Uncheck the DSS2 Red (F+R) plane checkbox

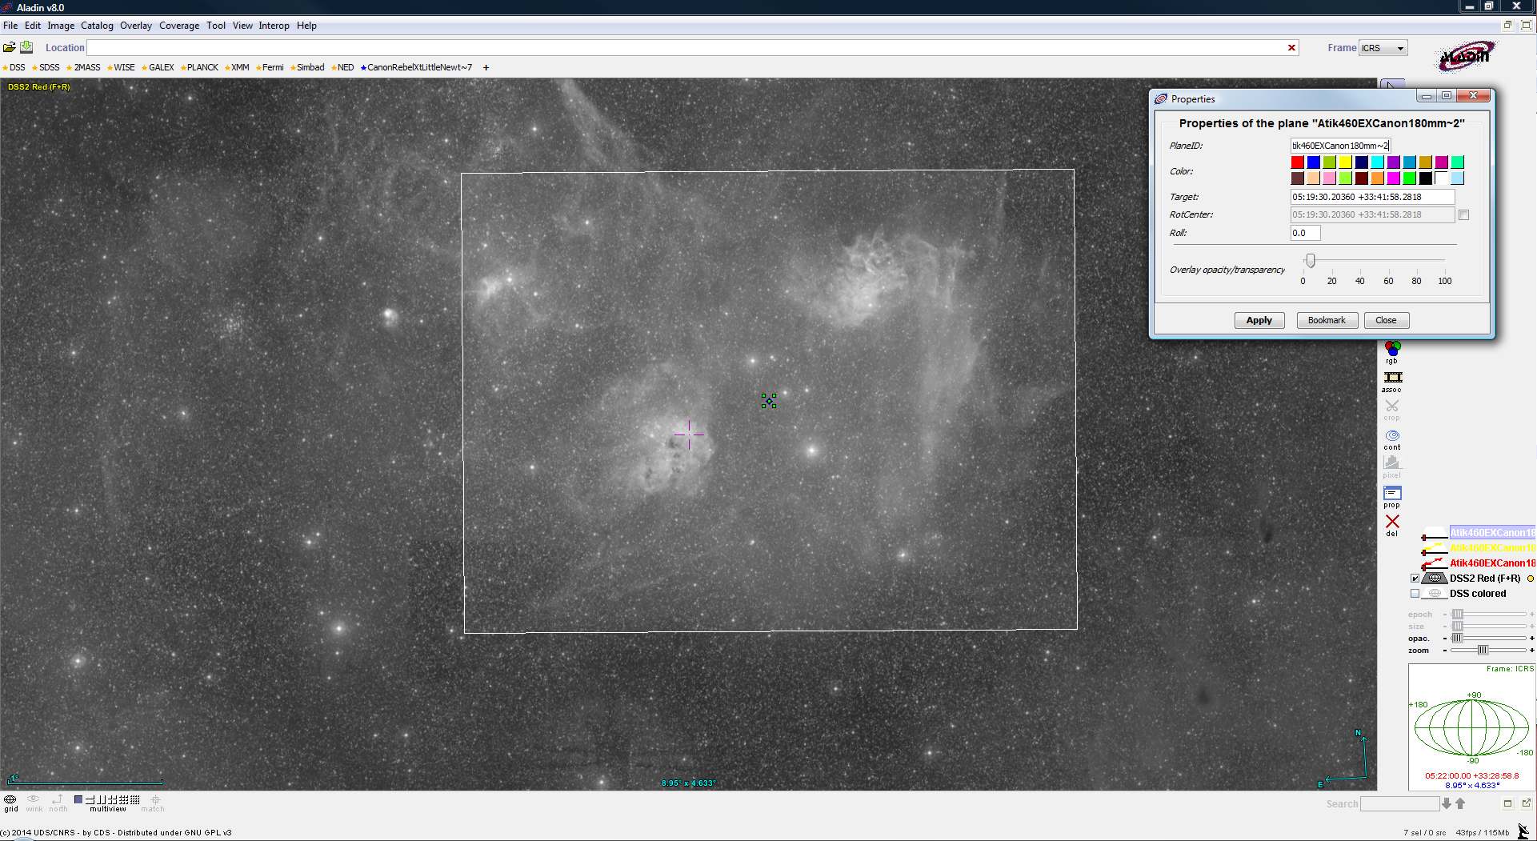click(1415, 579)
